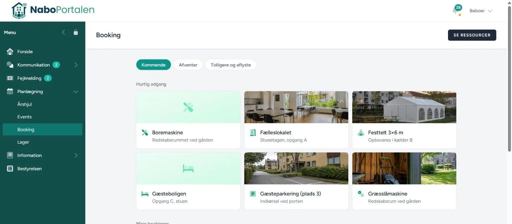Click the large bed icon on Gæsteboligen card
The width and height of the screenshot is (512, 224).
tap(188, 168)
